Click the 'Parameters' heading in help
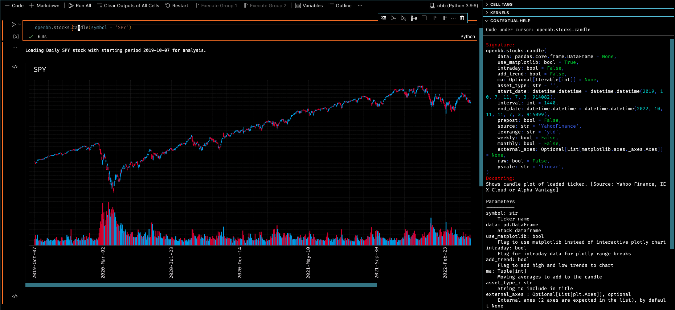The height and width of the screenshot is (310, 675). point(500,202)
